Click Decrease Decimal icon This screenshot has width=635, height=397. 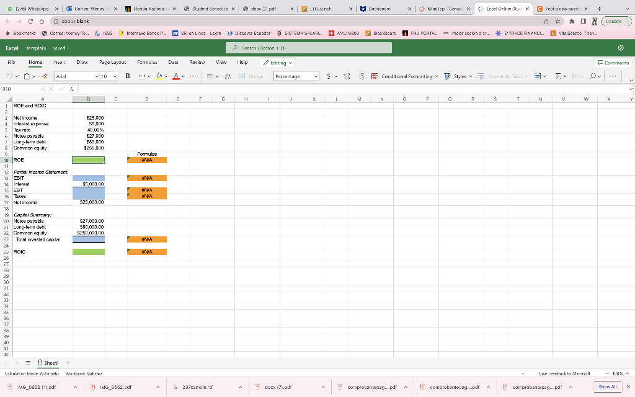pos(362,76)
